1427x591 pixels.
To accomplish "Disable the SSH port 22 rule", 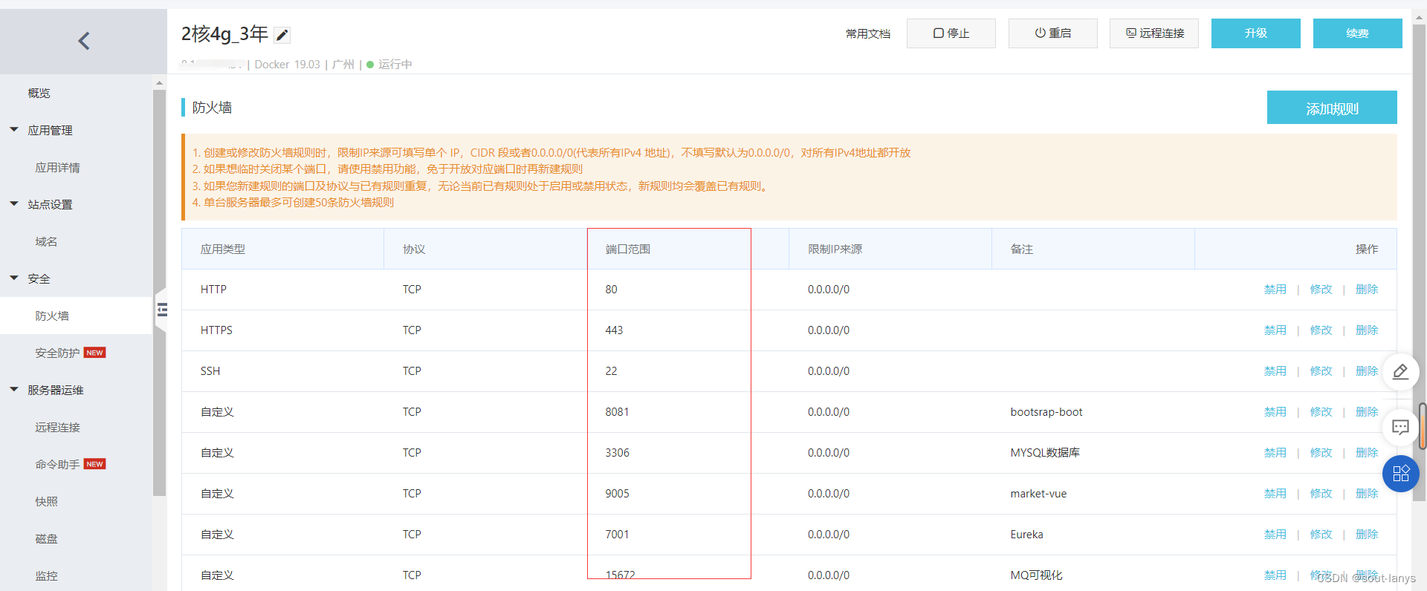I will 1275,371.
